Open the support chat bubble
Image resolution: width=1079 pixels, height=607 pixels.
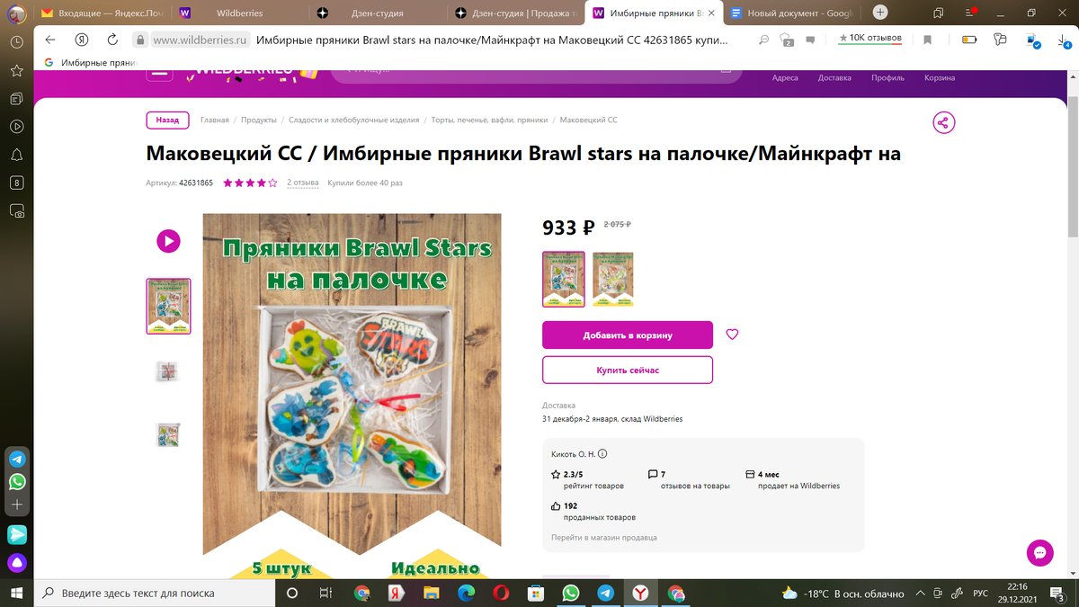tap(1039, 552)
